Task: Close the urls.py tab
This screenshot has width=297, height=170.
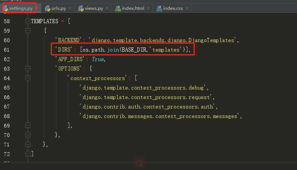Action: pos(70,8)
